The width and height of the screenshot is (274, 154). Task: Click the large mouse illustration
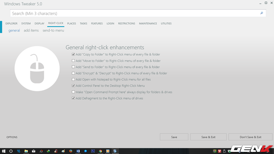pyautogui.click(x=37, y=68)
